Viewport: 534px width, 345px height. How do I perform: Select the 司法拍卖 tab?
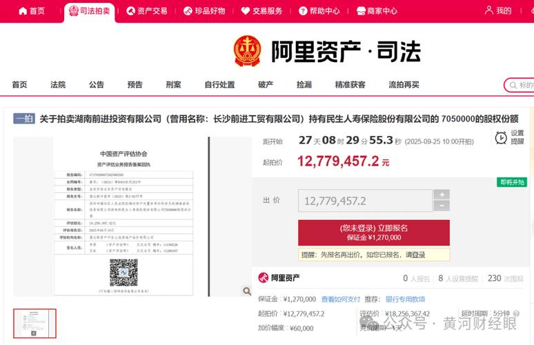(x=90, y=11)
